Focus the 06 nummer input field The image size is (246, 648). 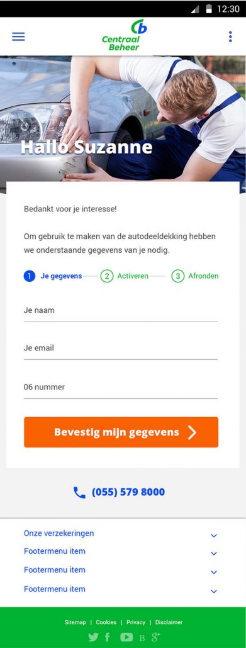click(x=121, y=388)
